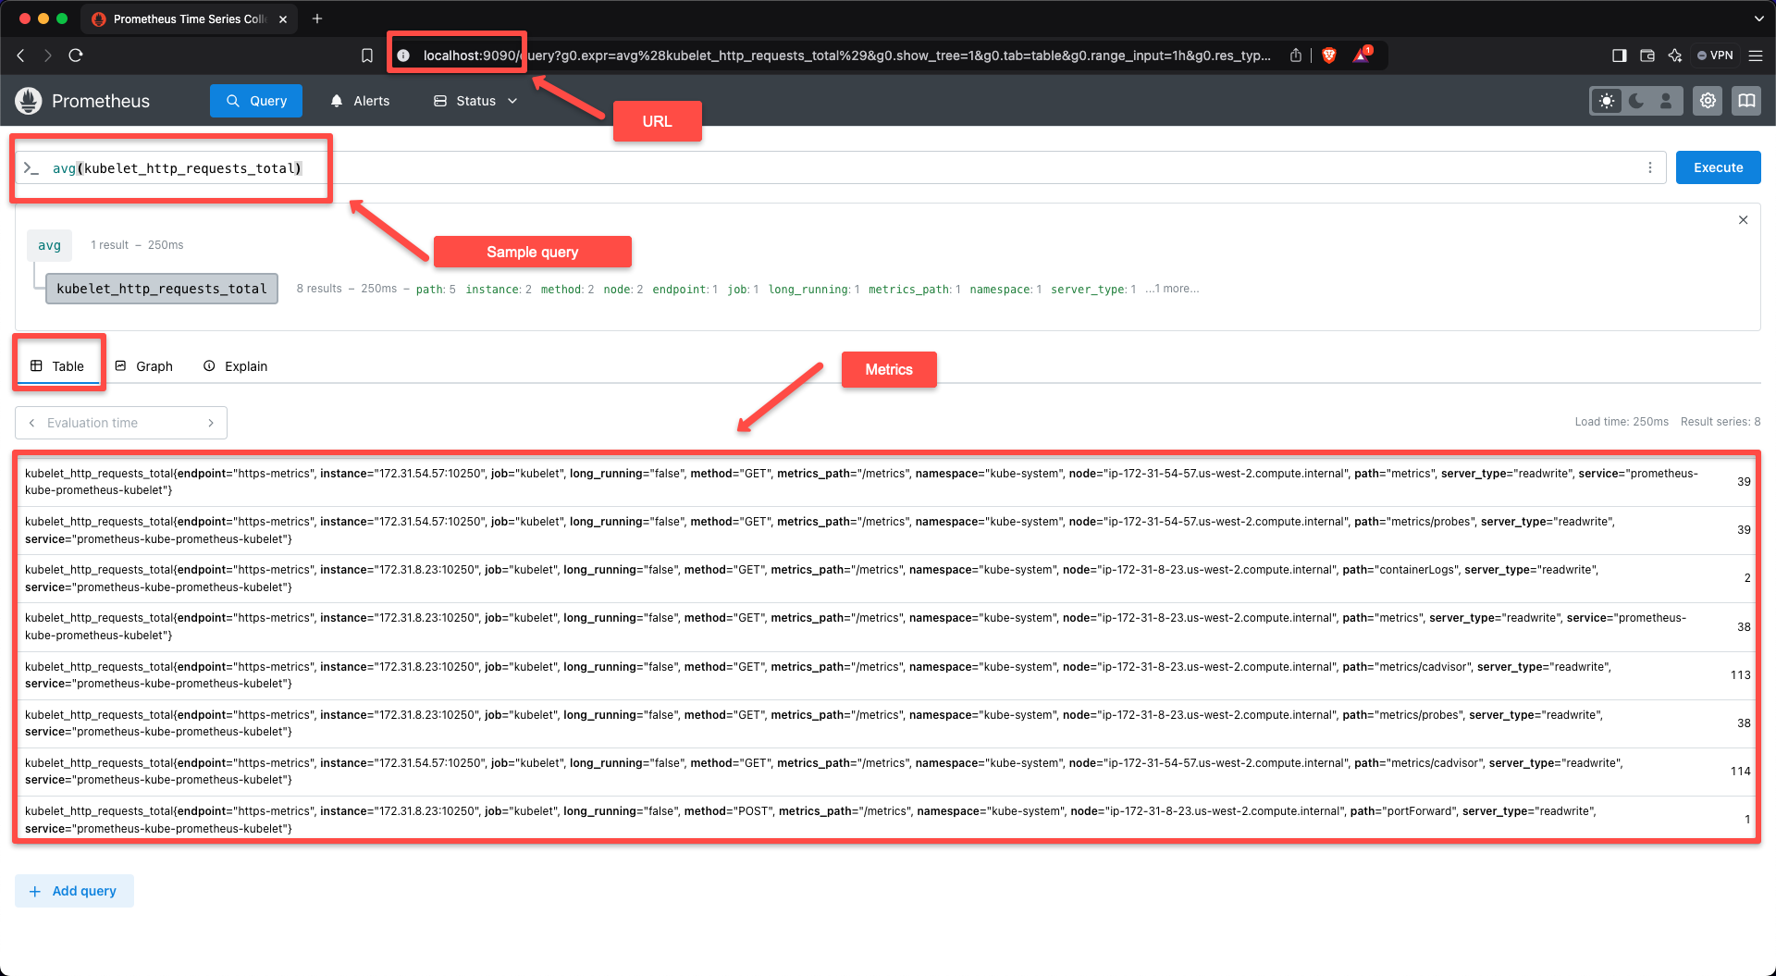Image resolution: width=1776 pixels, height=976 pixels.
Task: Select the Query magnifier icon in navbar
Action: coord(233,101)
